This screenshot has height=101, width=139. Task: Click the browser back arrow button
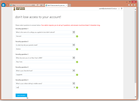coord(3,5)
